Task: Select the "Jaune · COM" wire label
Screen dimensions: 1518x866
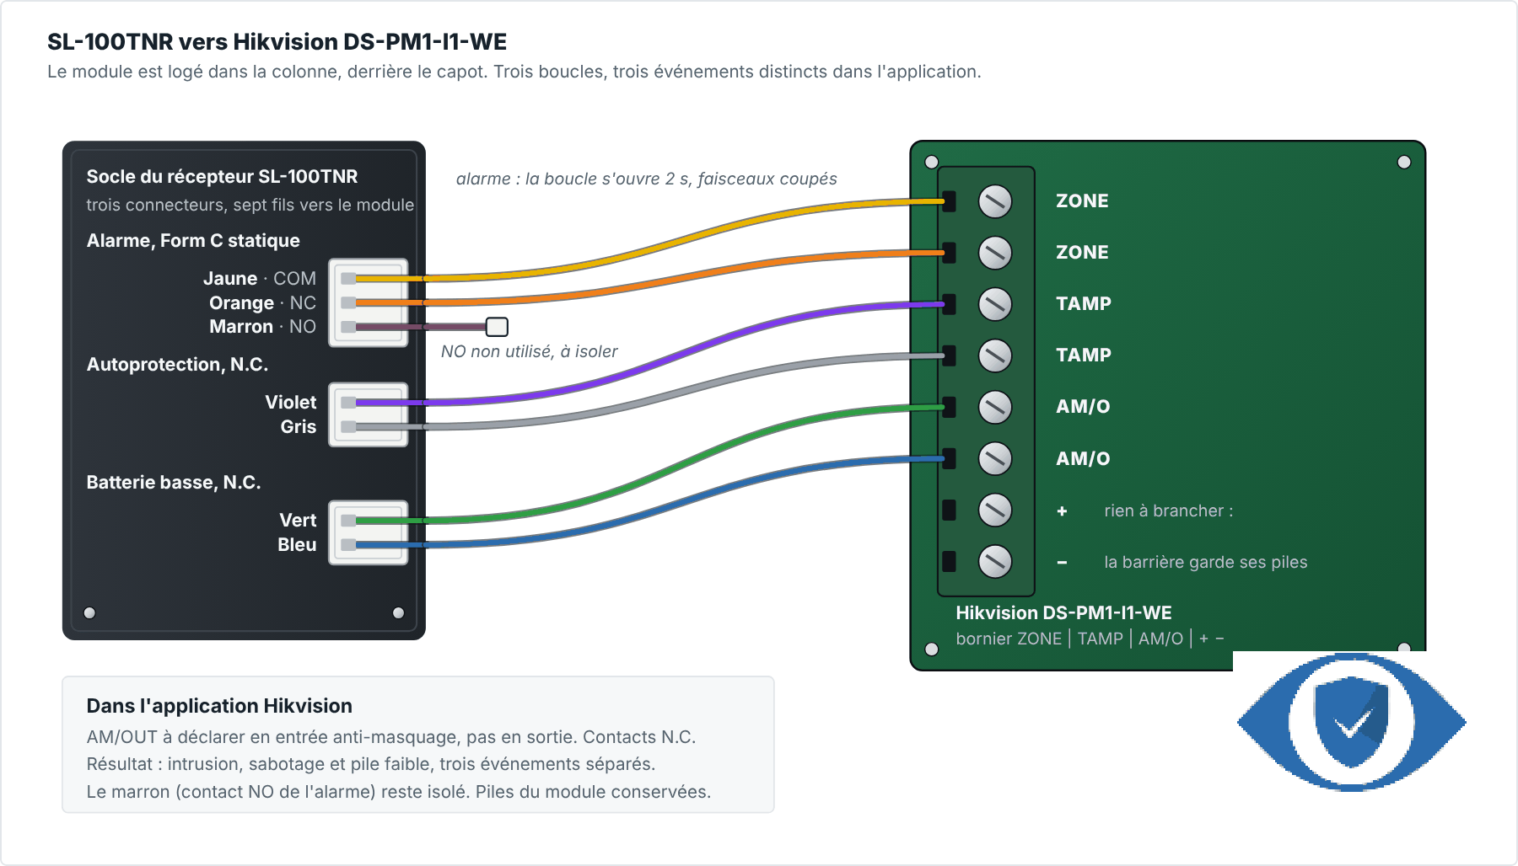Action: click(260, 278)
